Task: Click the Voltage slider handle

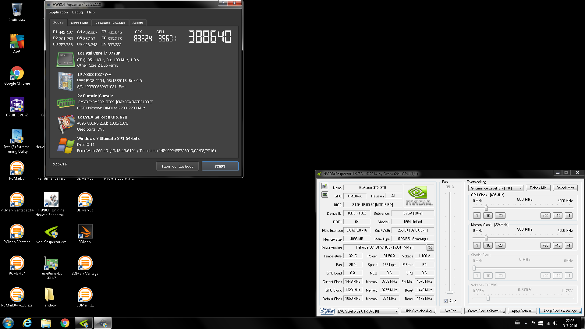Action: (488, 298)
